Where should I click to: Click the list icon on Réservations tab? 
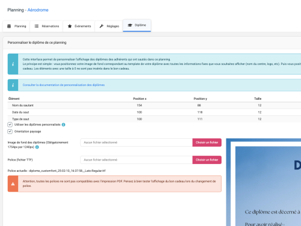pos(37,26)
